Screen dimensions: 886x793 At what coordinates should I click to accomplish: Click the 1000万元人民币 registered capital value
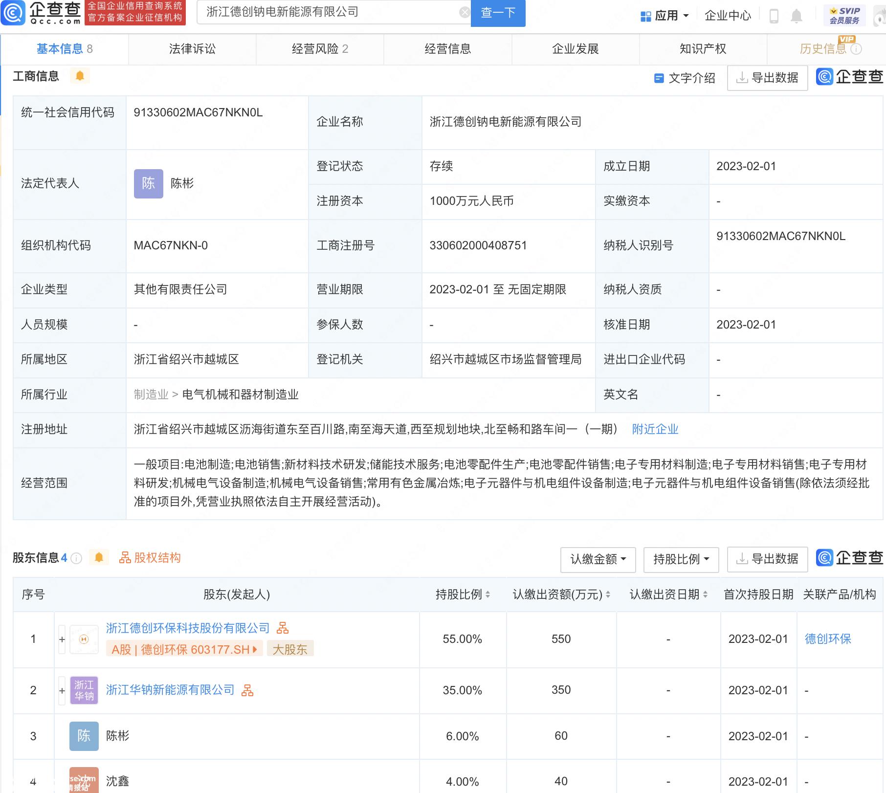[x=471, y=201]
